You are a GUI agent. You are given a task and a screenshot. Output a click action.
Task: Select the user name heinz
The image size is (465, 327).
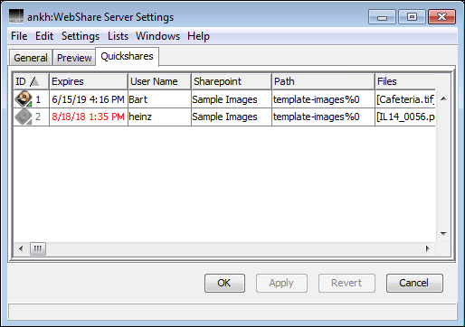tap(140, 117)
